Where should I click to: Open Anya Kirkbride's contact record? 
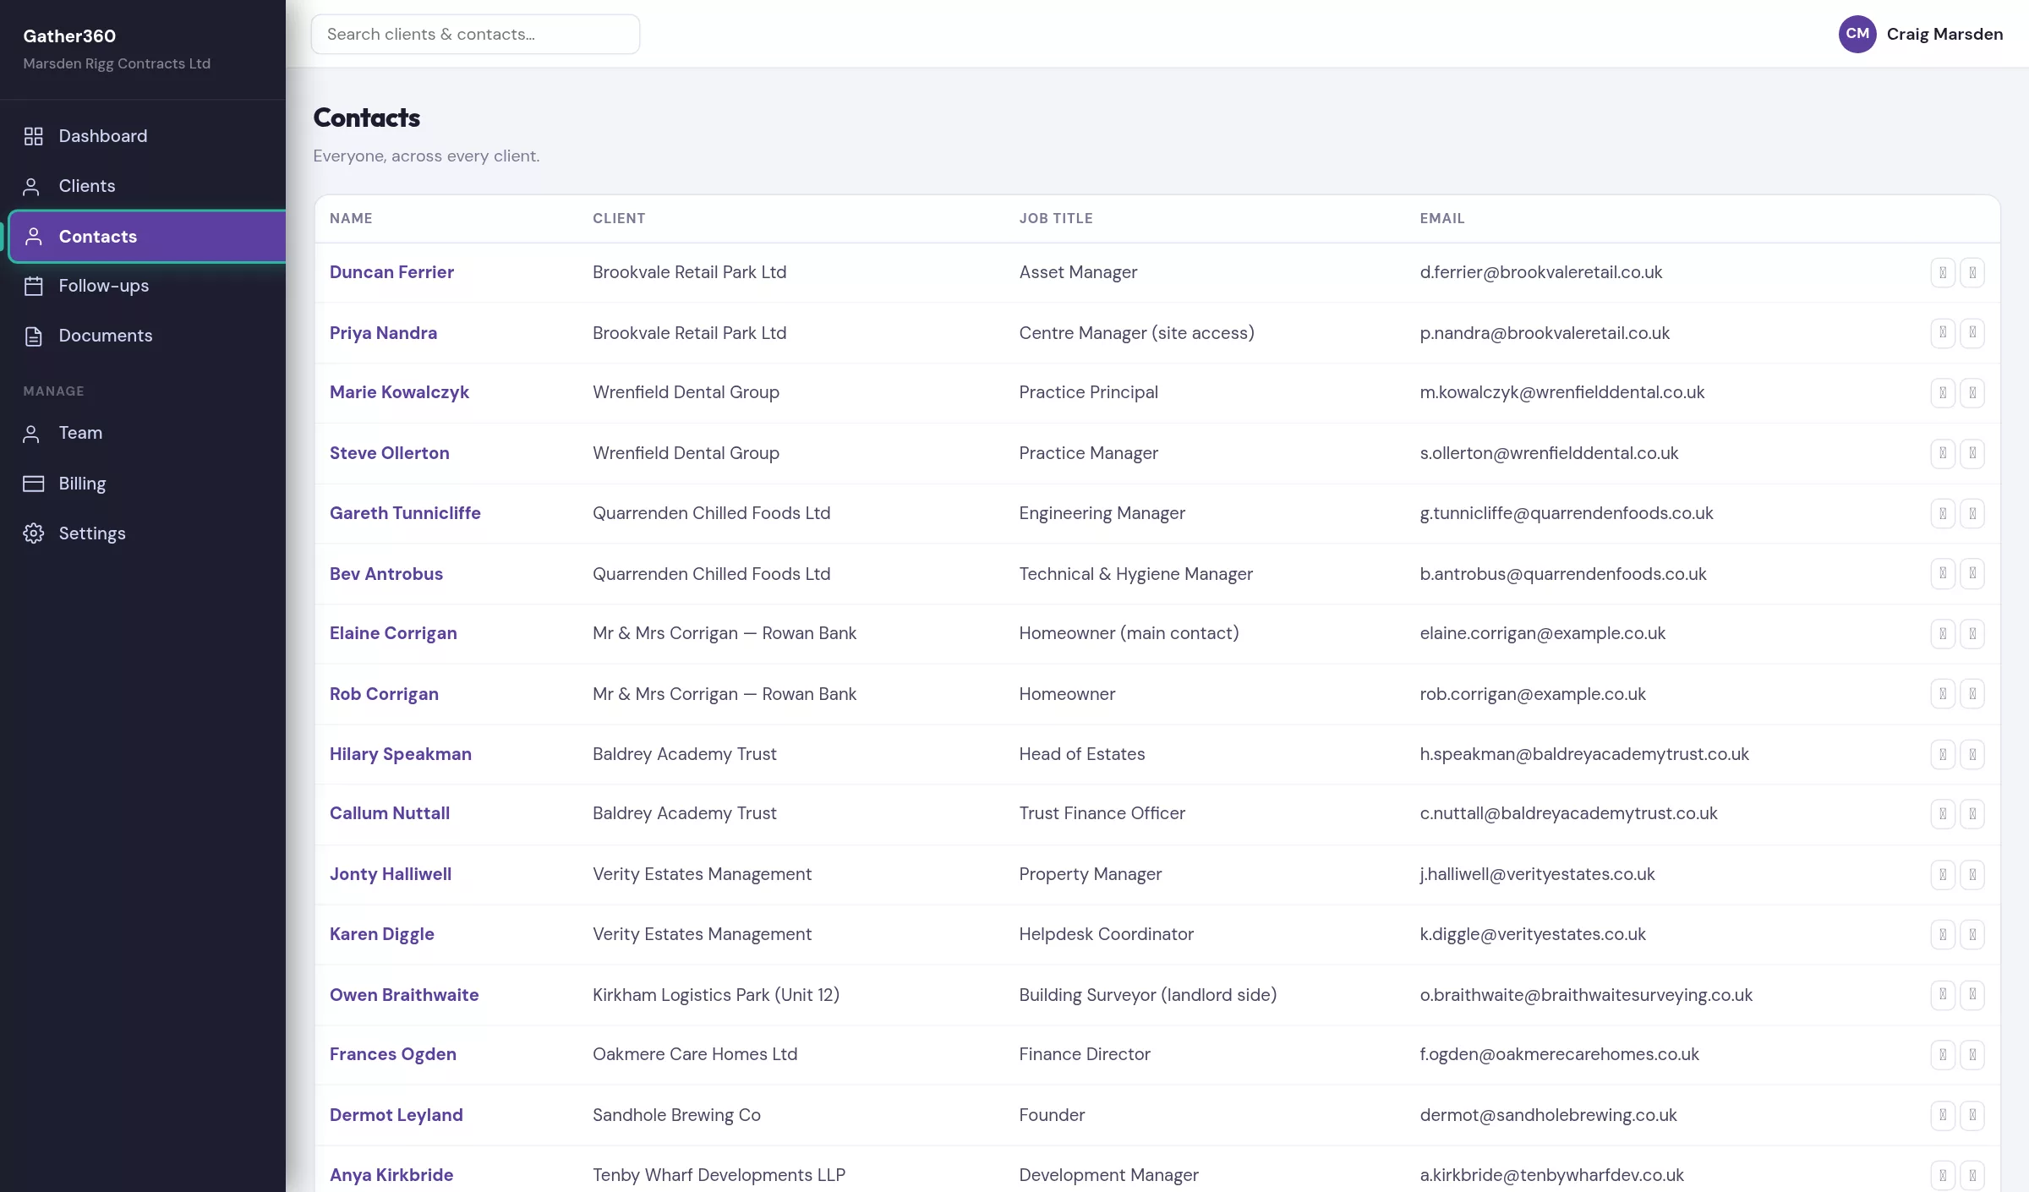pos(391,1175)
